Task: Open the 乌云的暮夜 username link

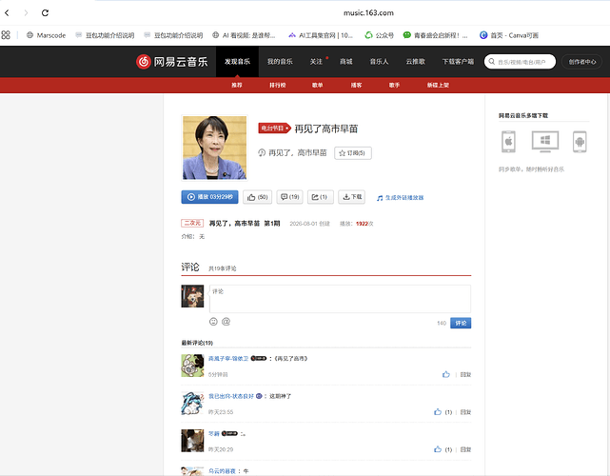Action: pyautogui.click(x=222, y=471)
